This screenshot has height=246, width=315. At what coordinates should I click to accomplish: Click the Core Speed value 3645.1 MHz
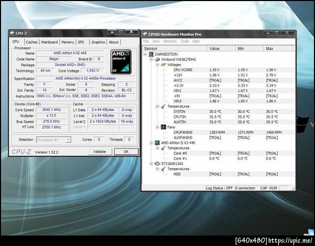pyautogui.click(x=51, y=110)
